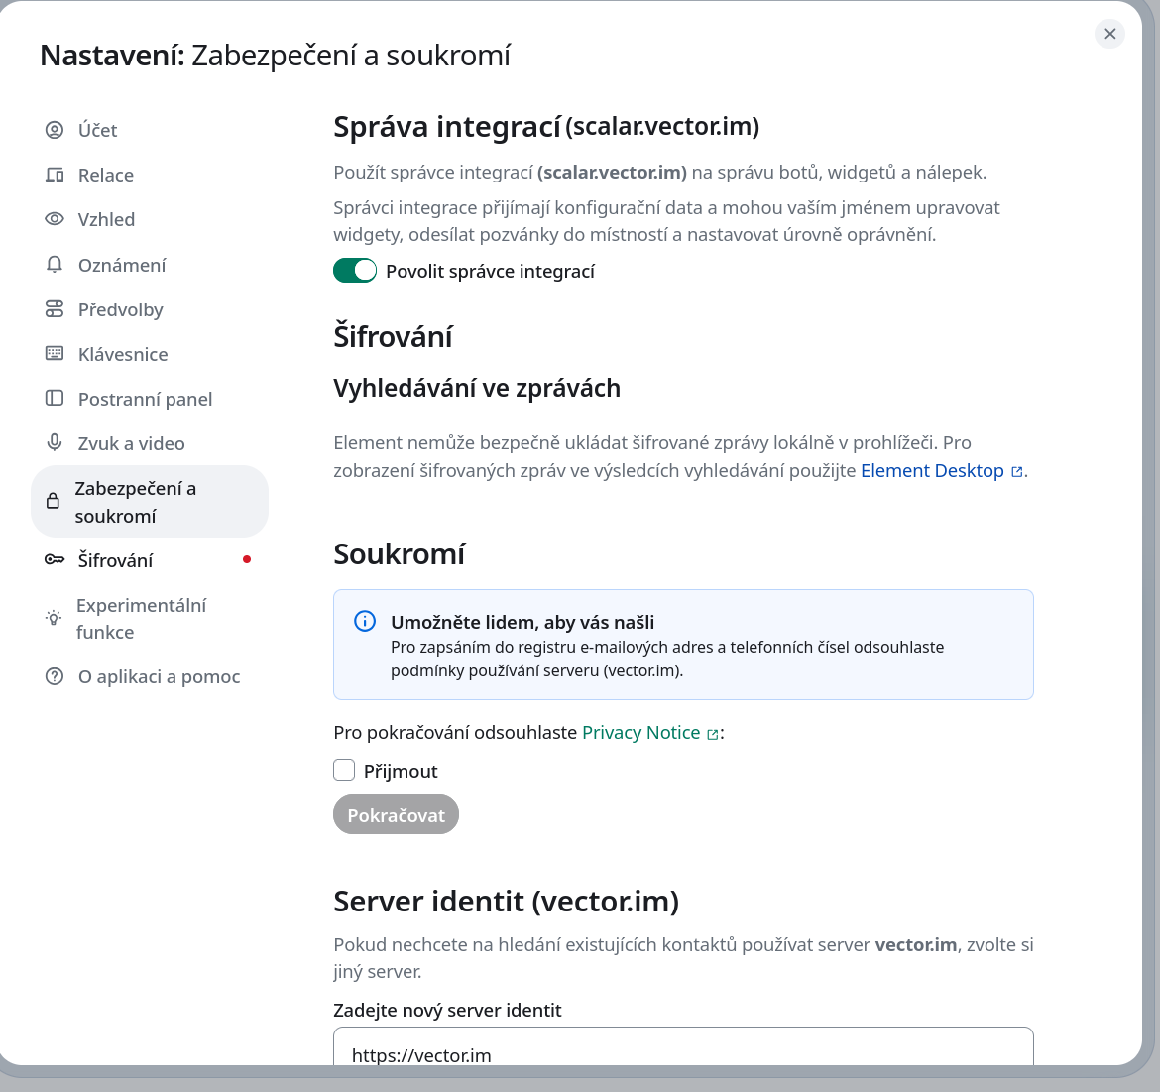Check the Přijmout checkbox
This screenshot has height=1092, width=1160.
343,769
